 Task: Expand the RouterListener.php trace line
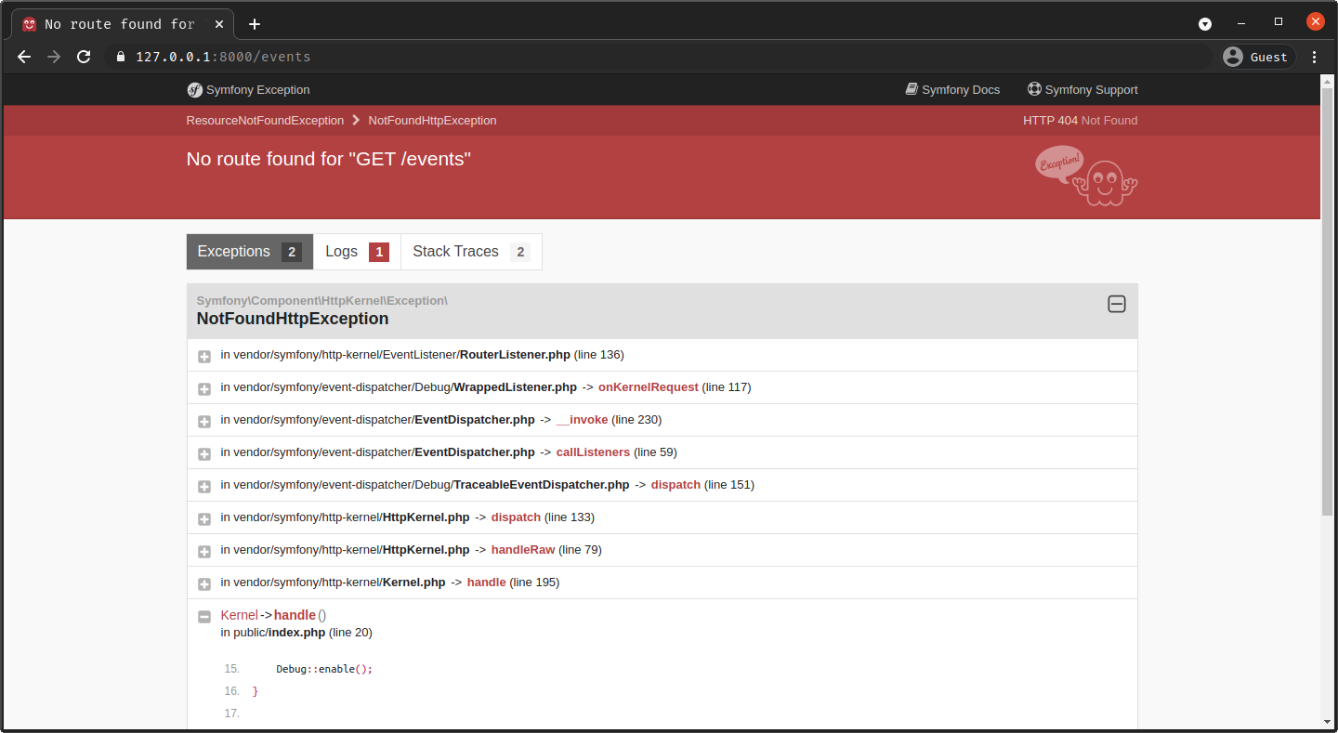point(204,356)
